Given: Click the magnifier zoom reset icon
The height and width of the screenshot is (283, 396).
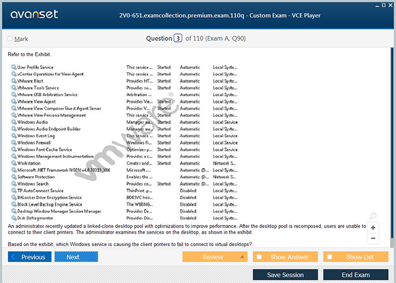Looking at the screenshot, I should pos(372,216).
